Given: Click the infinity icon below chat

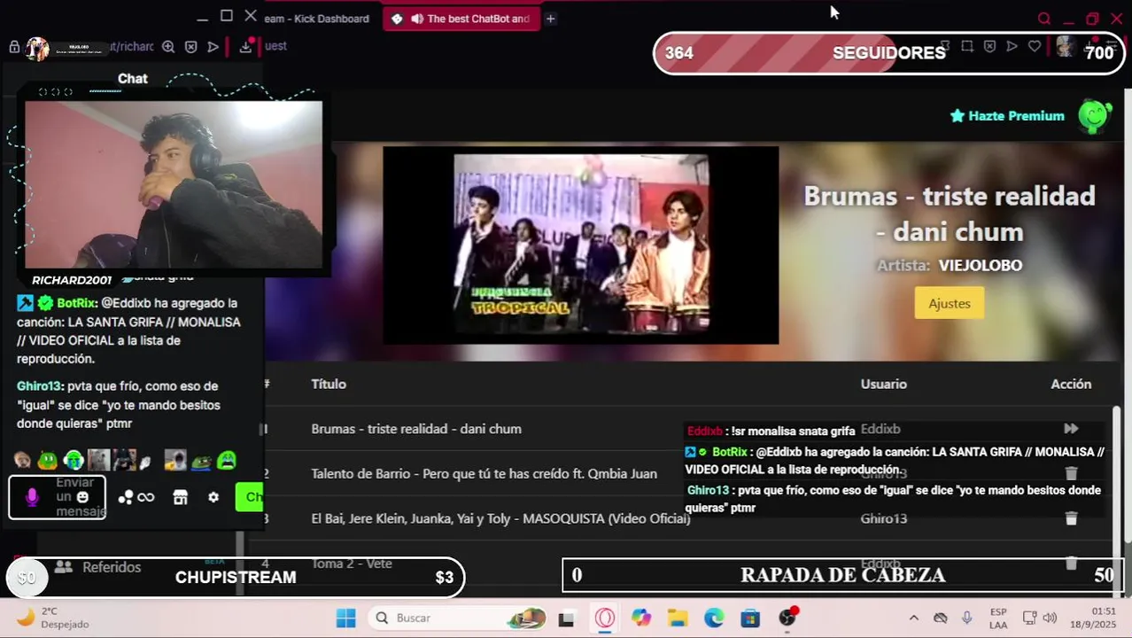Looking at the screenshot, I should click(x=146, y=498).
